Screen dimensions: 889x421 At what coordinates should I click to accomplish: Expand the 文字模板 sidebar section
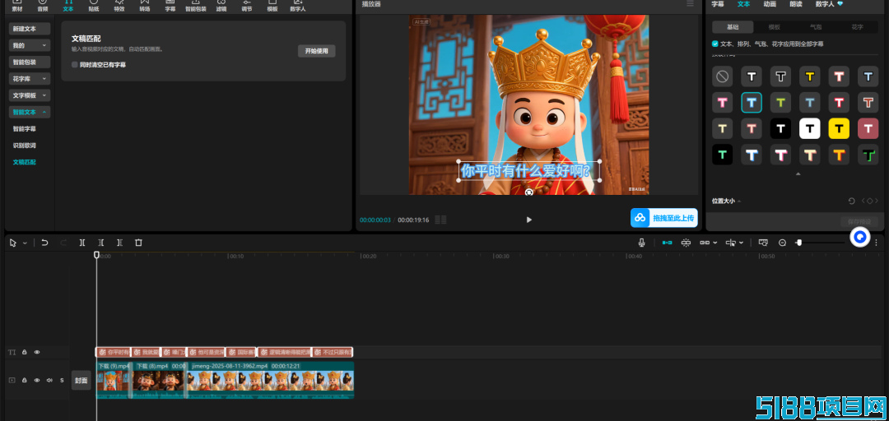(30, 95)
